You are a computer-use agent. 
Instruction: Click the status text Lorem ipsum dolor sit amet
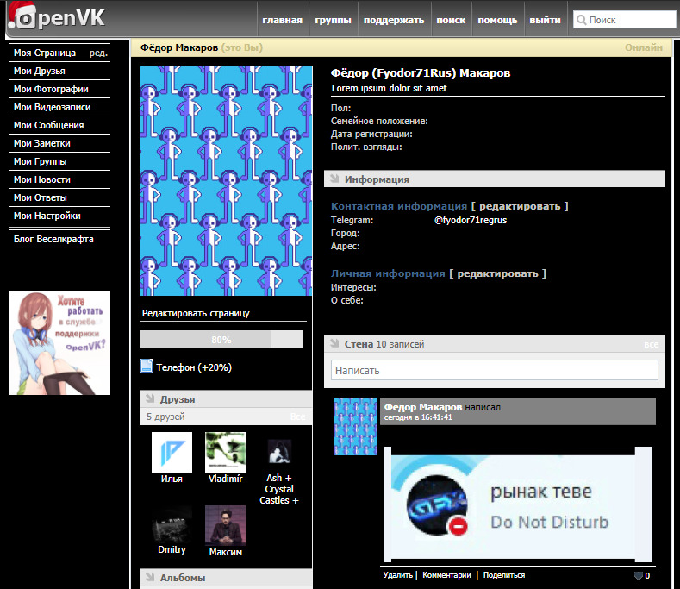pyautogui.click(x=389, y=88)
